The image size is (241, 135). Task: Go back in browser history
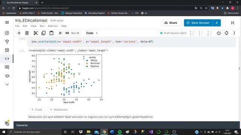tap(3, 8)
